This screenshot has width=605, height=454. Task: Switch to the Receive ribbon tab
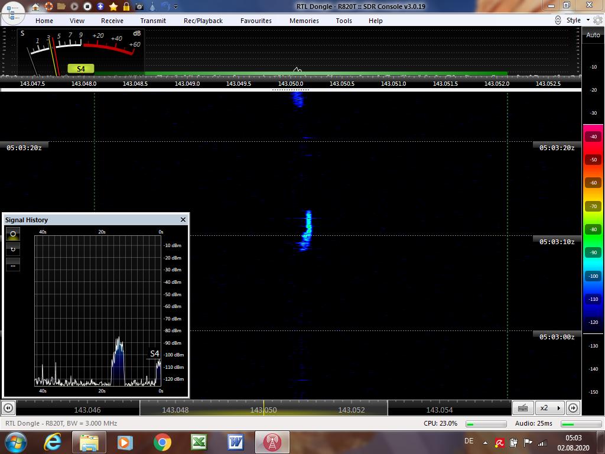(x=112, y=21)
